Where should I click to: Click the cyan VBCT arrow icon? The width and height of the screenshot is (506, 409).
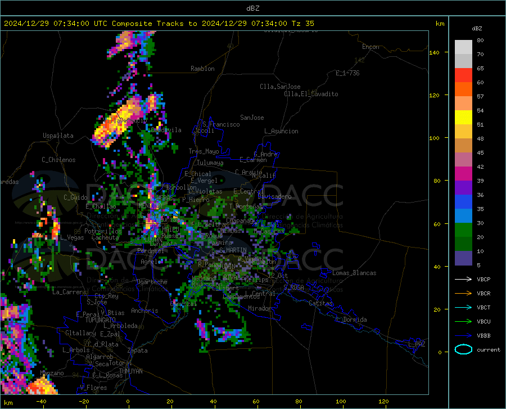click(x=463, y=307)
